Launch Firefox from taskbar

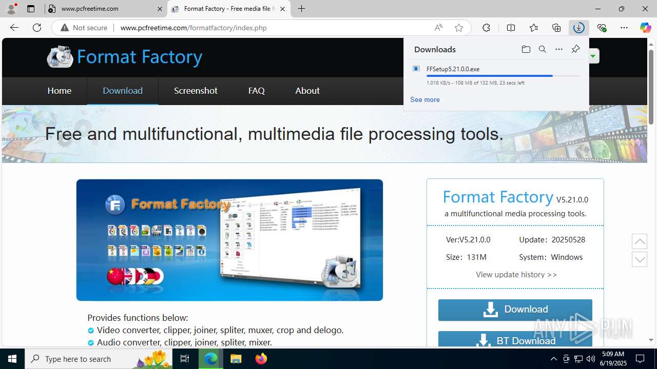tap(261, 359)
